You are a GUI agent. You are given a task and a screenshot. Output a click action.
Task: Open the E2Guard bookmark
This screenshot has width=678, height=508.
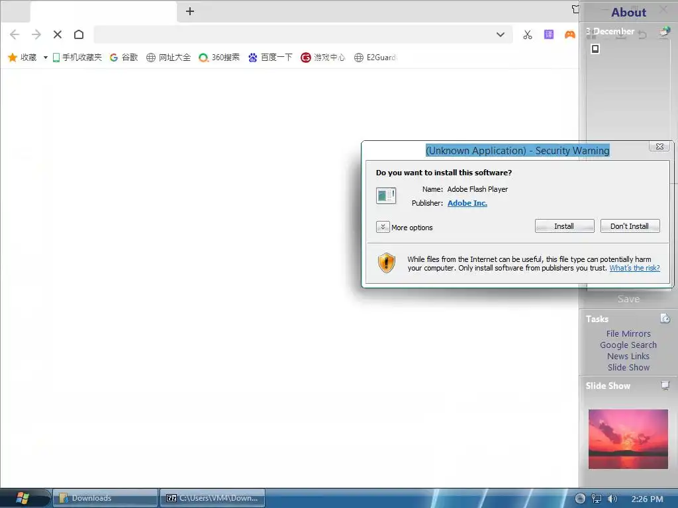point(375,58)
